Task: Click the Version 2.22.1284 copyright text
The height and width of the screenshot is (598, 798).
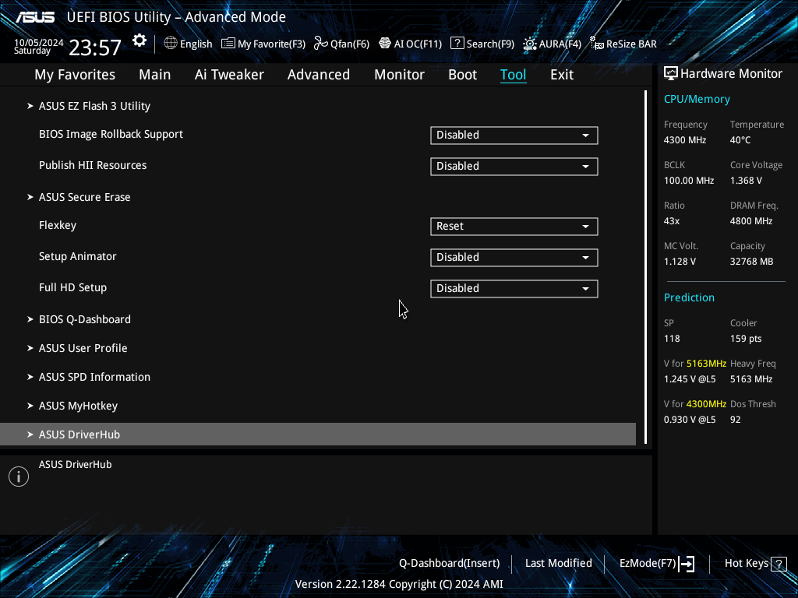Action: pos(399,584)
